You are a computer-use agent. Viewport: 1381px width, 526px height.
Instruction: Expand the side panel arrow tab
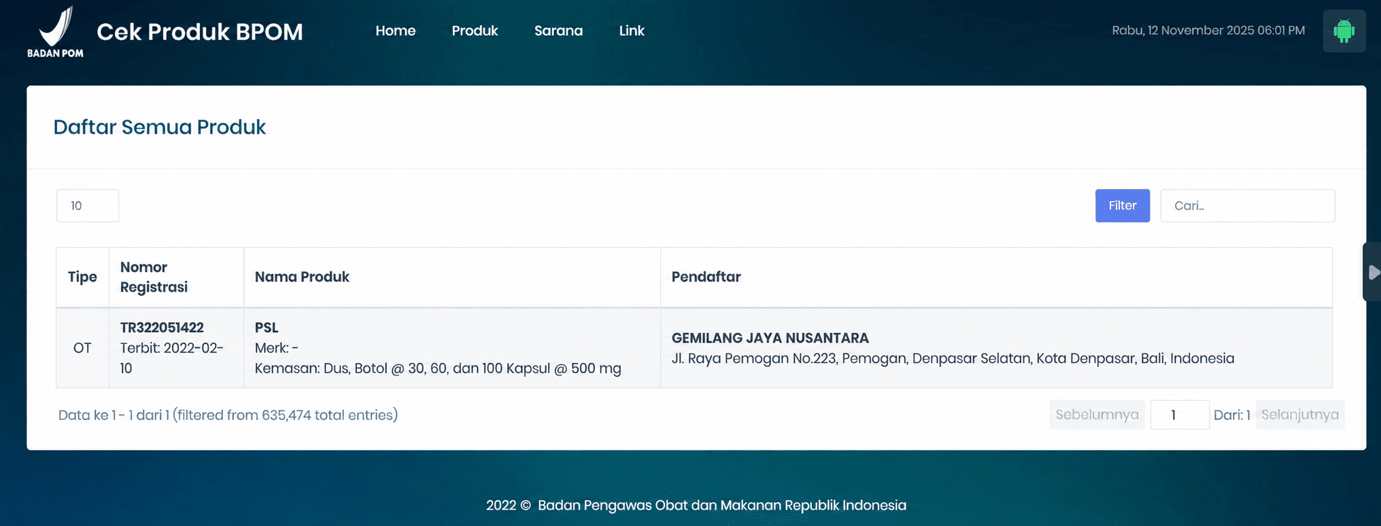[x=1372, y=272]
